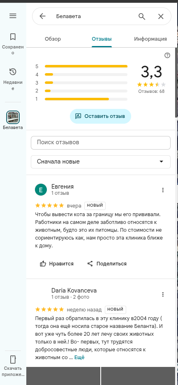Click the reviewer name Daria Kovanceva
Screen dimensions: 178x385
pyautogui.click(x=74, y=290)
